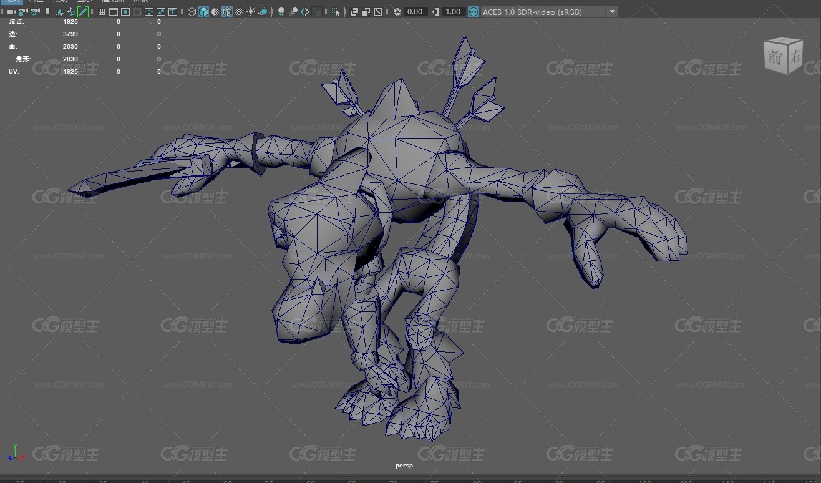Toggle Wireframe on Shaded icon
The height and width of the screenshot is (483, 821).
[227, 12]
